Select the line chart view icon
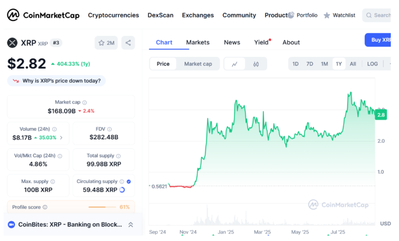Screen dimensions: 399x241 pyautogui.click(x=234, y=64)
